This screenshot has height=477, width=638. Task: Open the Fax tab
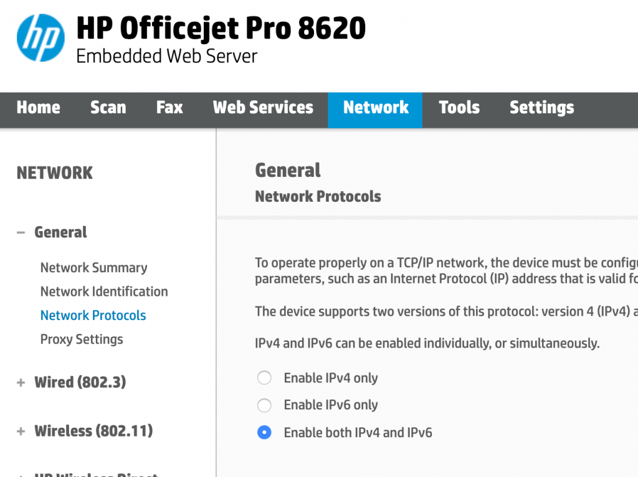coord(169,107)
